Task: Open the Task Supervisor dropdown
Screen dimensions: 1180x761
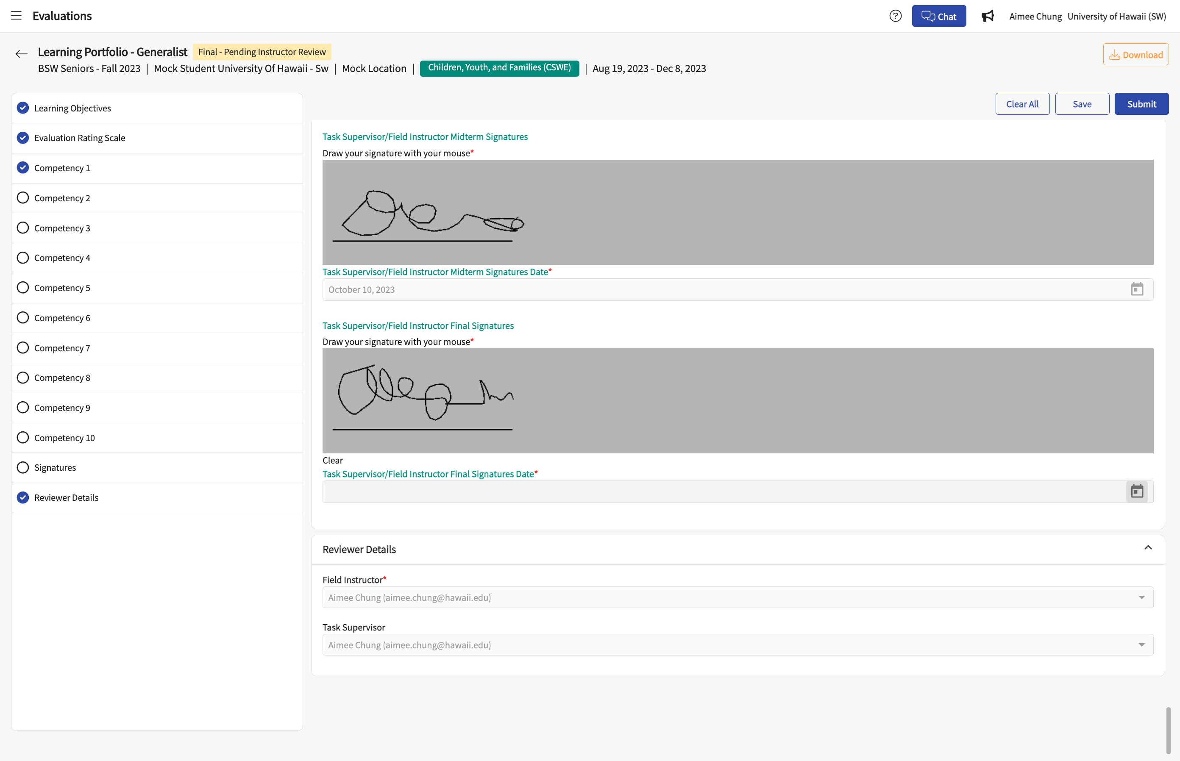Action: pos(737,644)
